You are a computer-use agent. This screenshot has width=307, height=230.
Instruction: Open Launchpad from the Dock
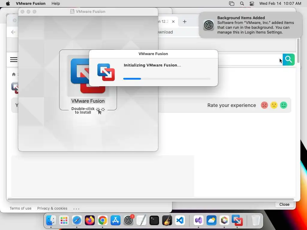(64, 220)
